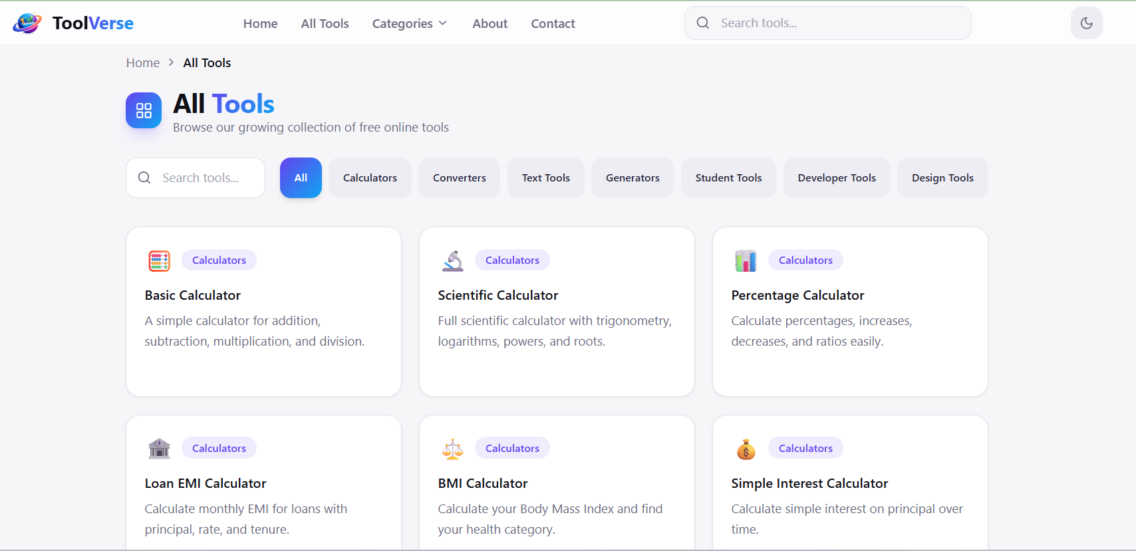Select the active All filter pill

(x=301, y=177)
